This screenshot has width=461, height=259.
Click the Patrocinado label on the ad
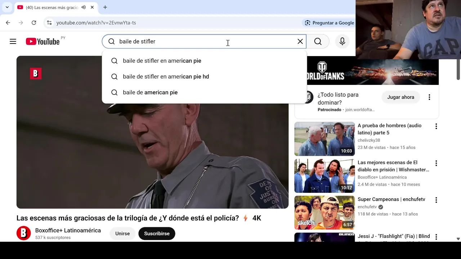click(x=329, y=110)
